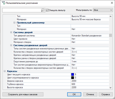115x99 pixels.
Task: Click the vertical scrollbar thumb
Action: pyautogui.click(x=110, y=35)
